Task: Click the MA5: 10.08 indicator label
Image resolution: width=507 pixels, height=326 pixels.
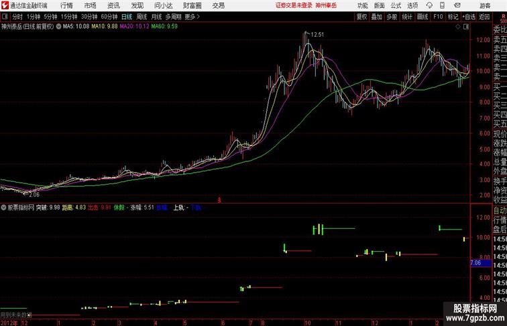Action: 76,27
